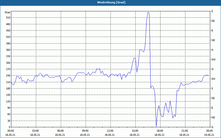Select the 480 tick label on the left axis

(x=8, y=24)
